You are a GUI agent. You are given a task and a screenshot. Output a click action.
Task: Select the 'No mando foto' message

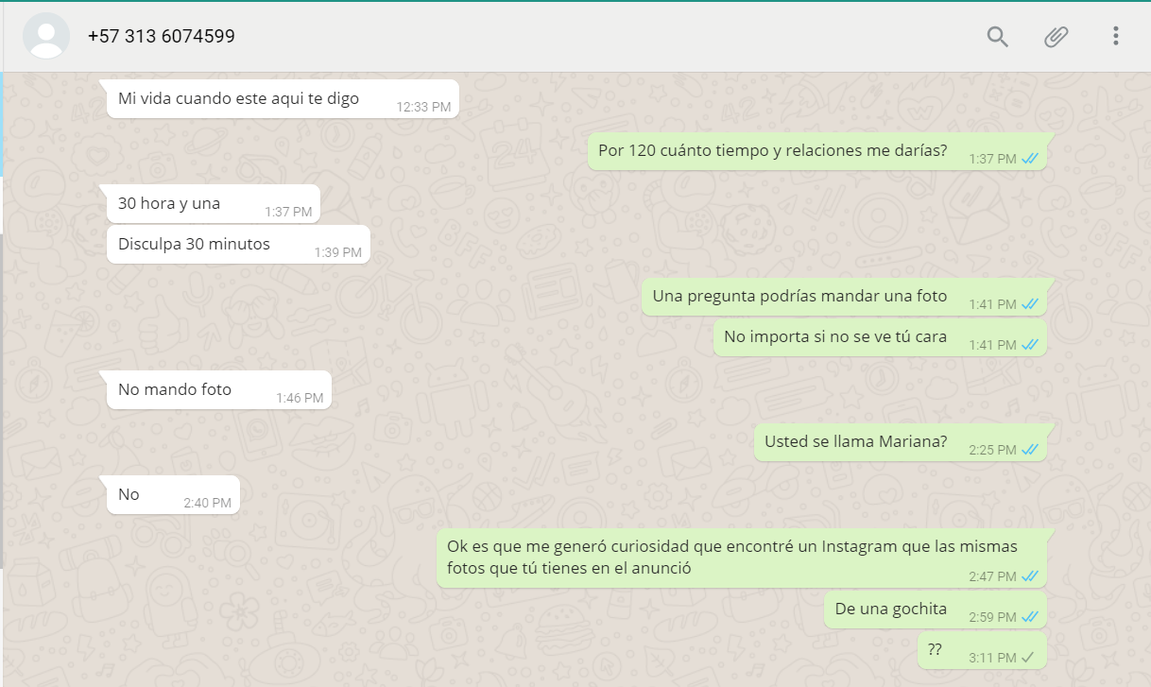[219, 390]
